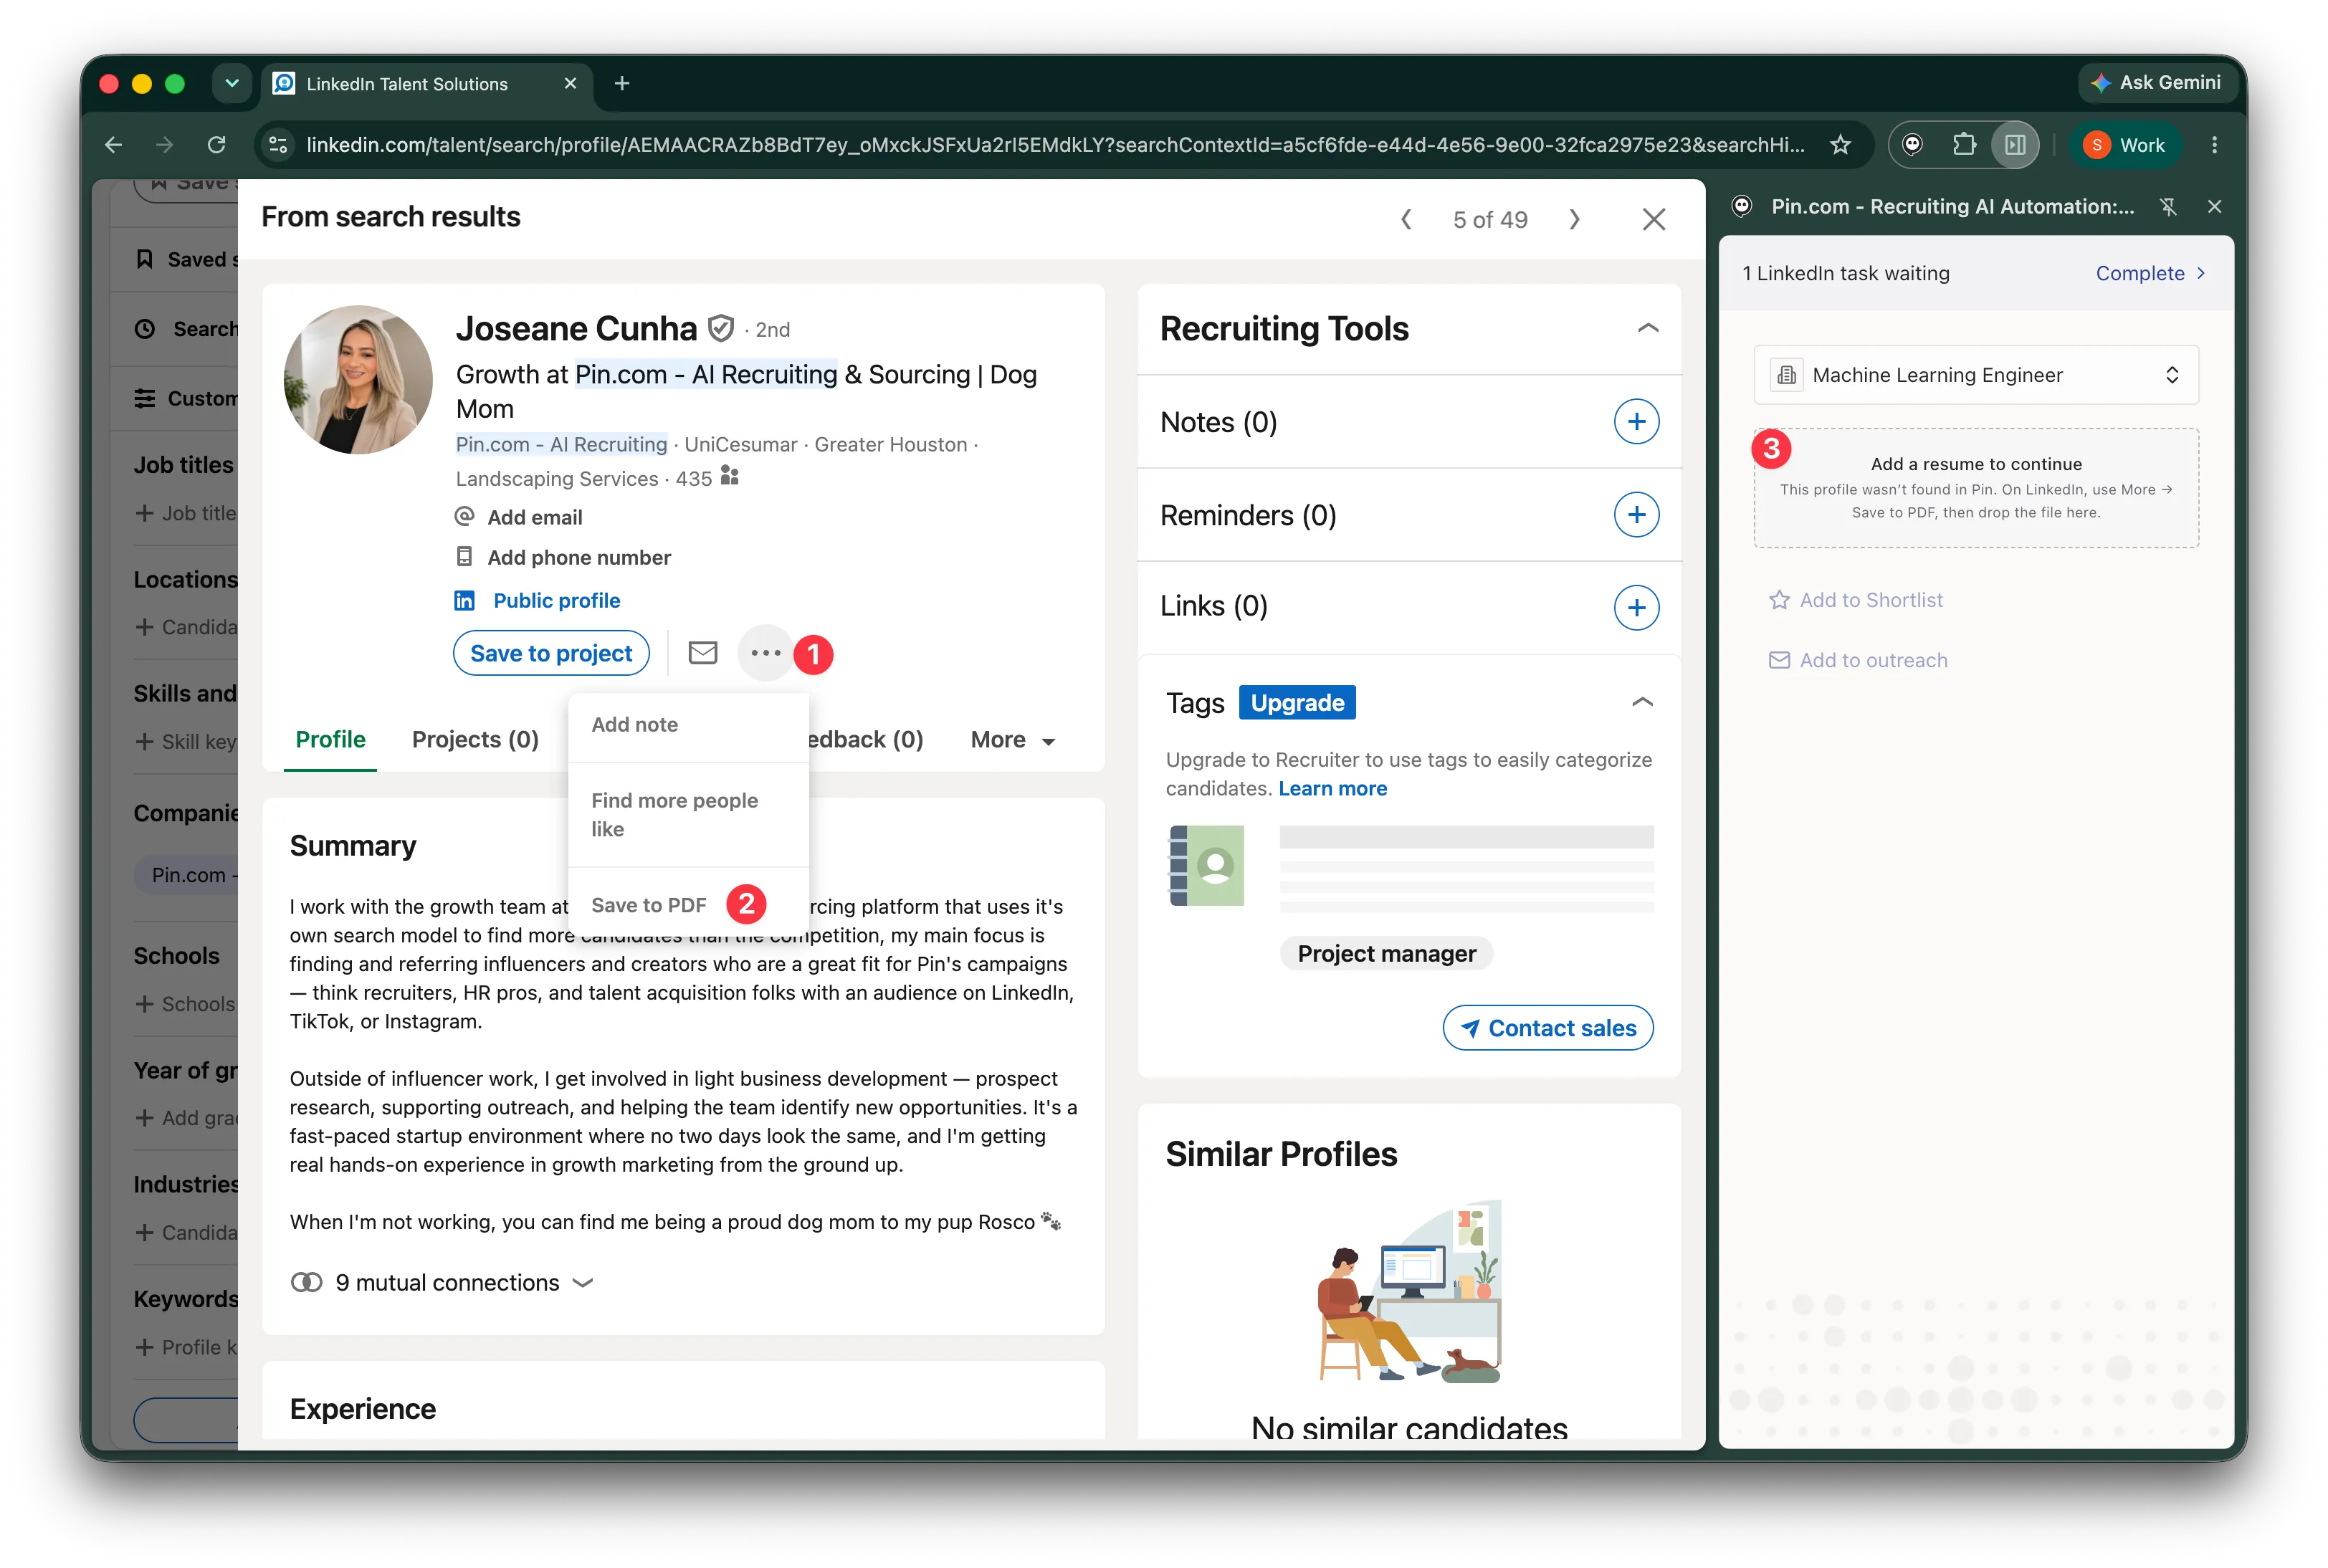2328x1568 pixels.
Task: Go to next candidate in search results
Action: (x=1574, y=219)
